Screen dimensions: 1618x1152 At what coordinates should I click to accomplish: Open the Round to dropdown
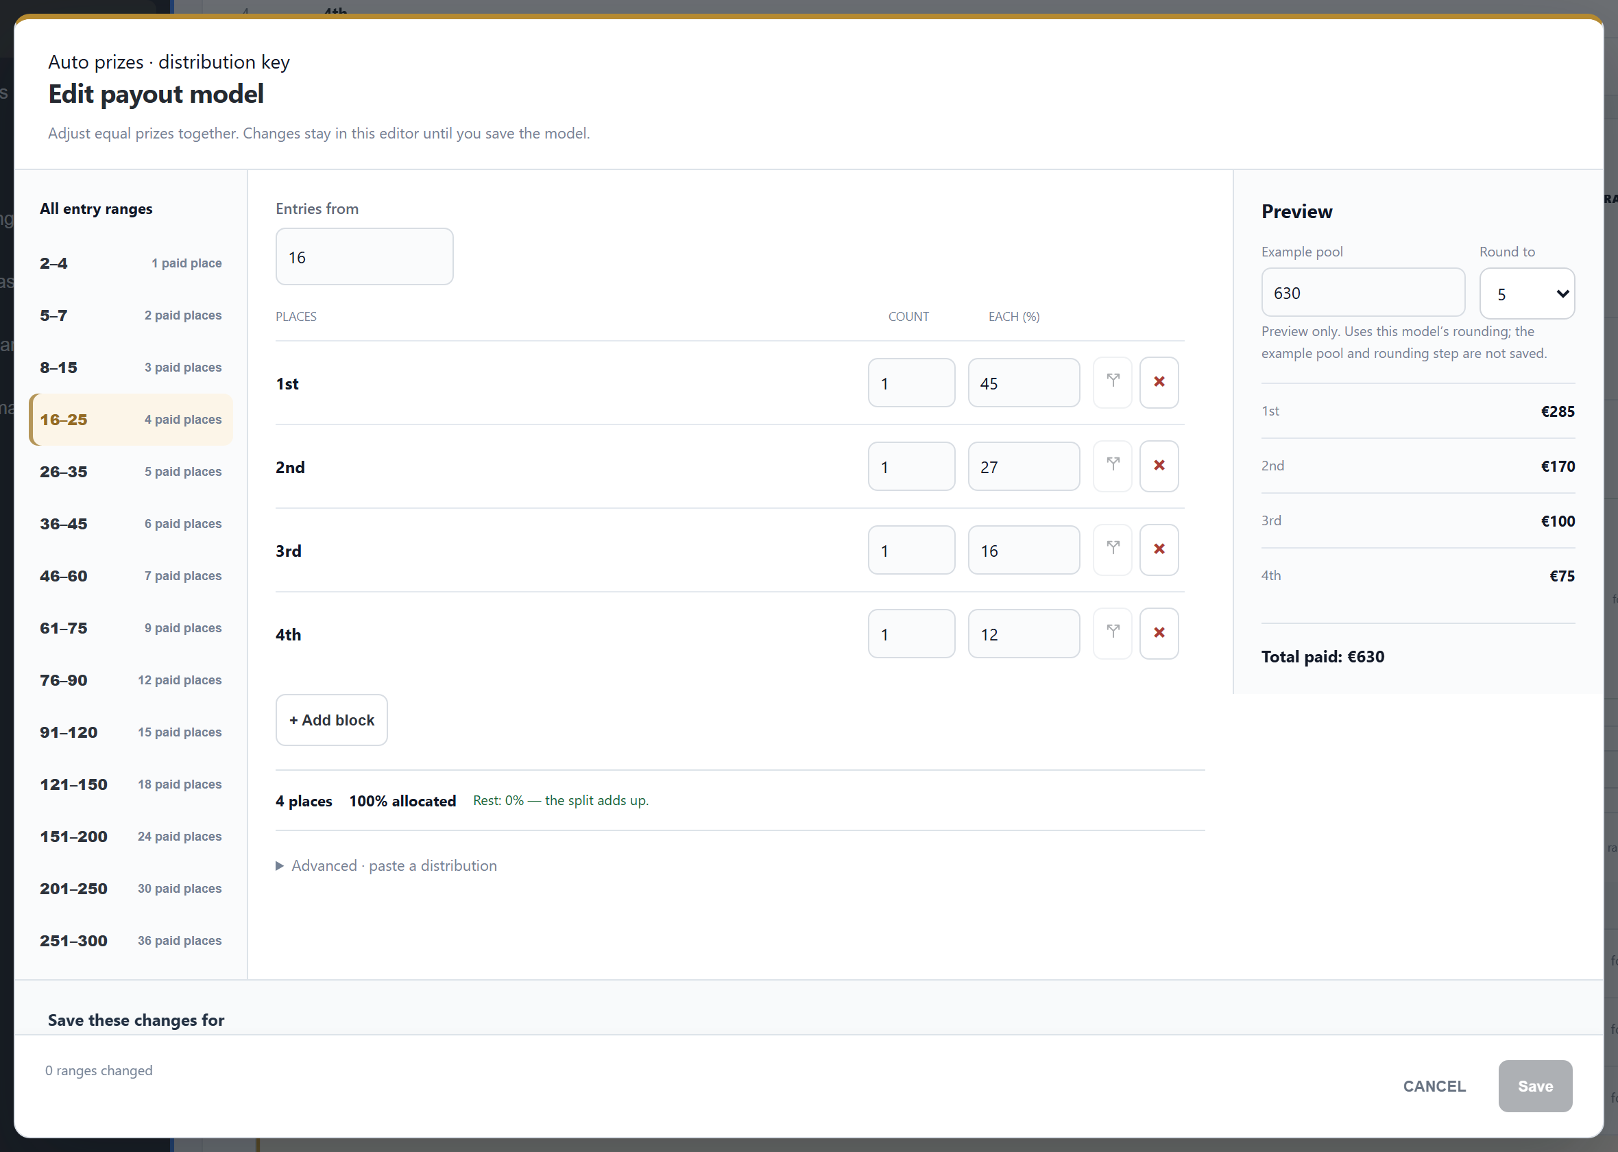click(1528, 293)
